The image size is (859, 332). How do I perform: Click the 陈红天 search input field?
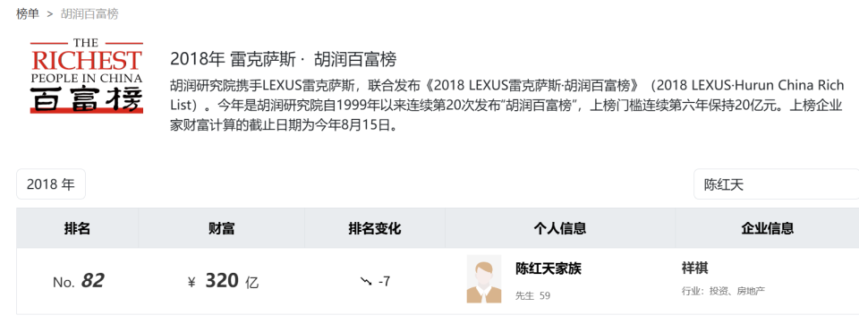(x=776, y=184)
